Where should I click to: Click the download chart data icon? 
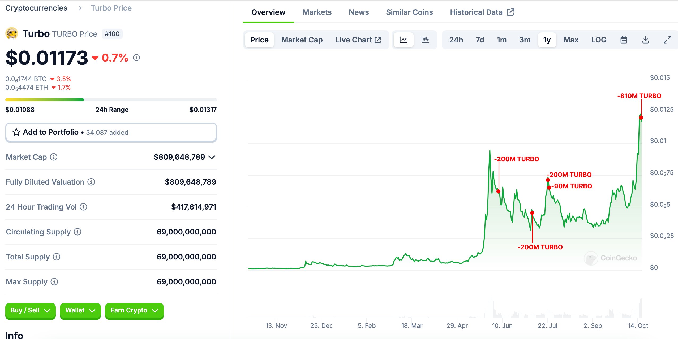(x=645, y=40)
